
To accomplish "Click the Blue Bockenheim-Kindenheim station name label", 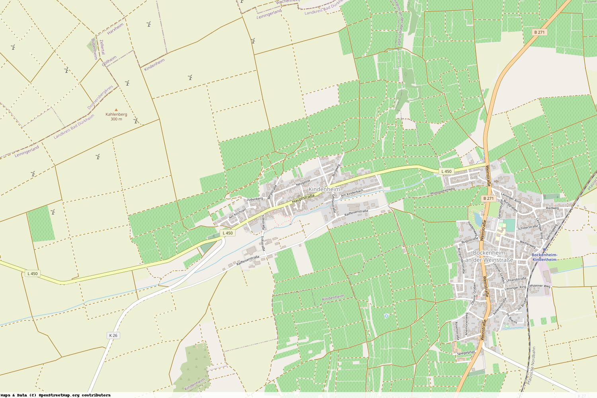I will pyautogui.click(x=544, y=257).
